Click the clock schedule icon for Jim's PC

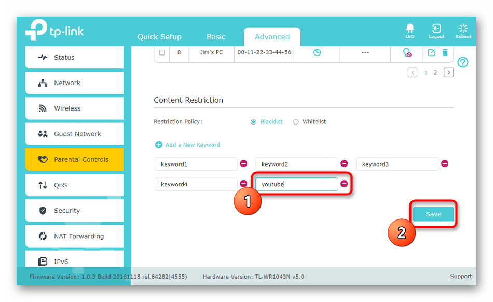pos(317,52)
